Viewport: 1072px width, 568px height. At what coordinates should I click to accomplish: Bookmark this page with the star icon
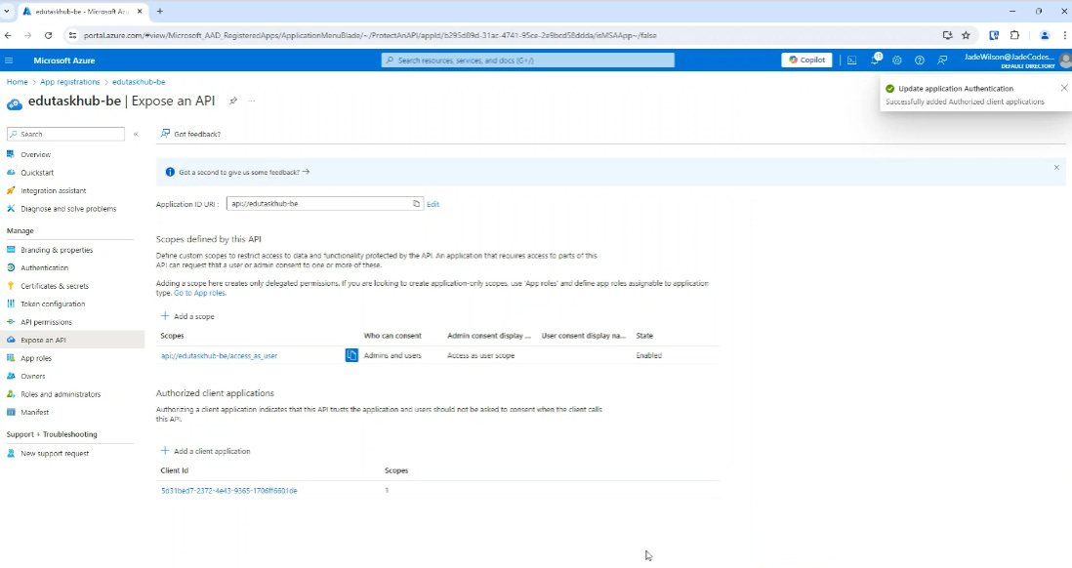click(x=966, y=35)
